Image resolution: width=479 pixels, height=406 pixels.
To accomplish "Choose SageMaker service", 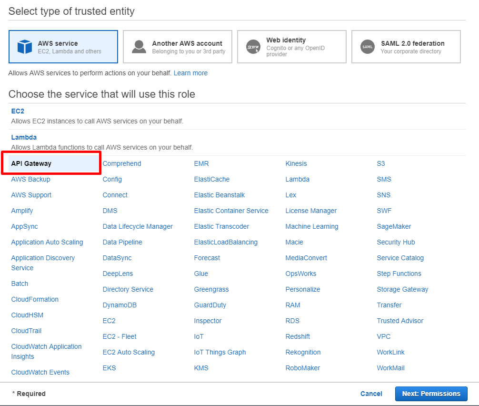I will point(394,226).
